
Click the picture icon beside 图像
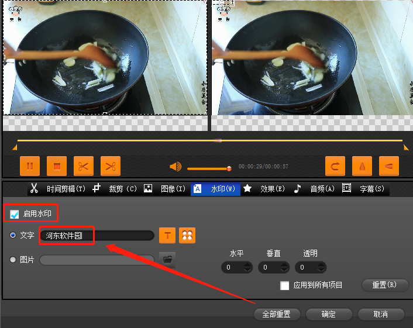pos(148,188)
